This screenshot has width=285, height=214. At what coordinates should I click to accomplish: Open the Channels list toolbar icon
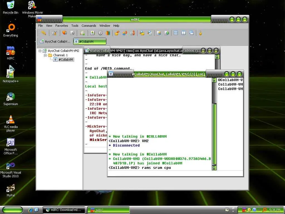72,33
